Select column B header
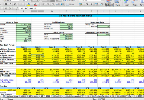 [x=24, y=11]
